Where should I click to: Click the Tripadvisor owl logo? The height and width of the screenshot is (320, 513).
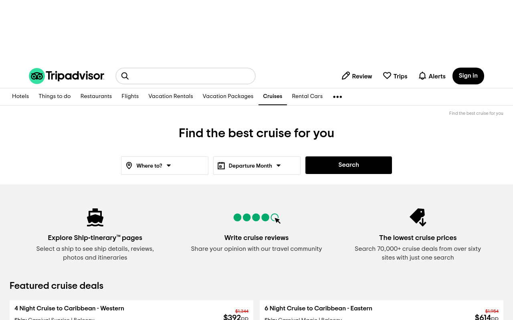click(x=37, y=76)
